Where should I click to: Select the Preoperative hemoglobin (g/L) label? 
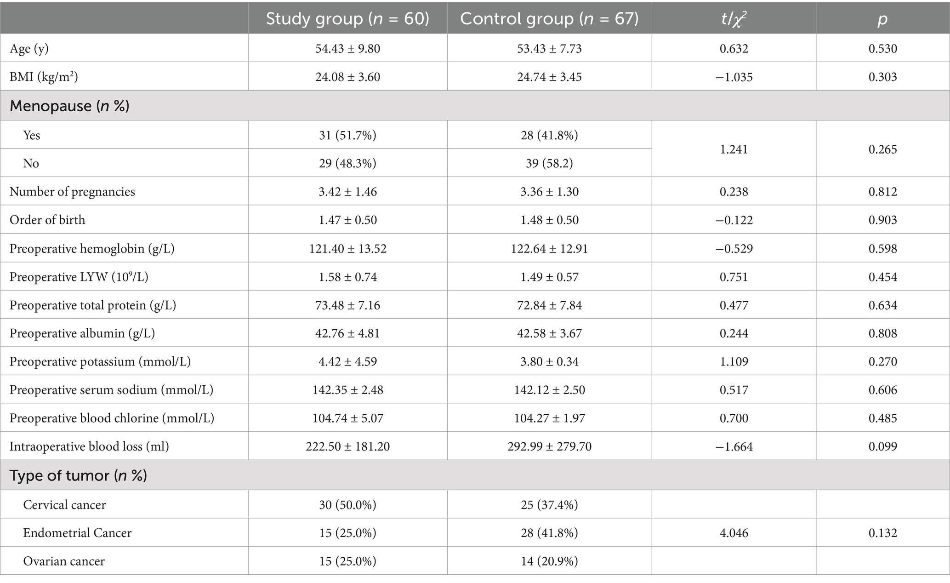[92, 249]
